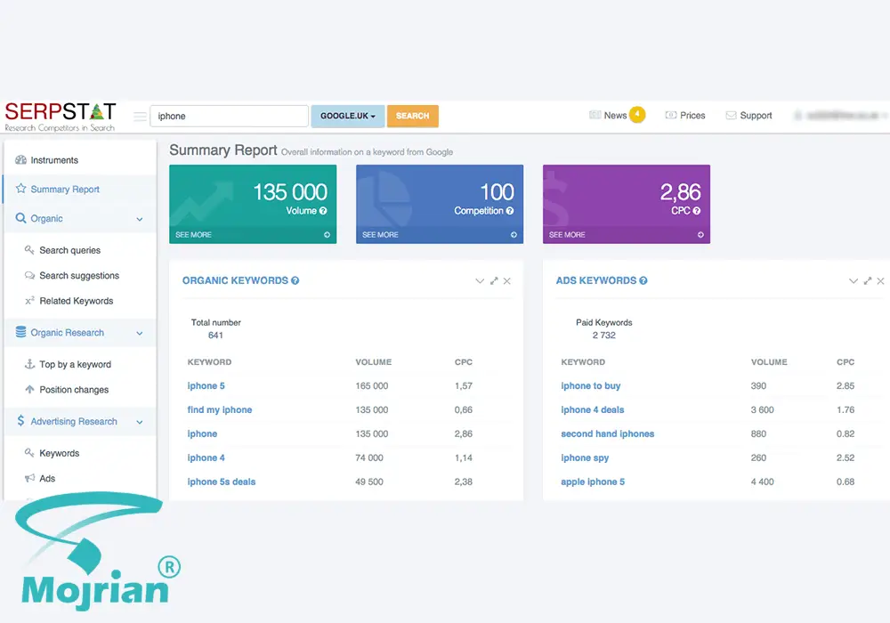Close the Ads Keywords panel

880,281
